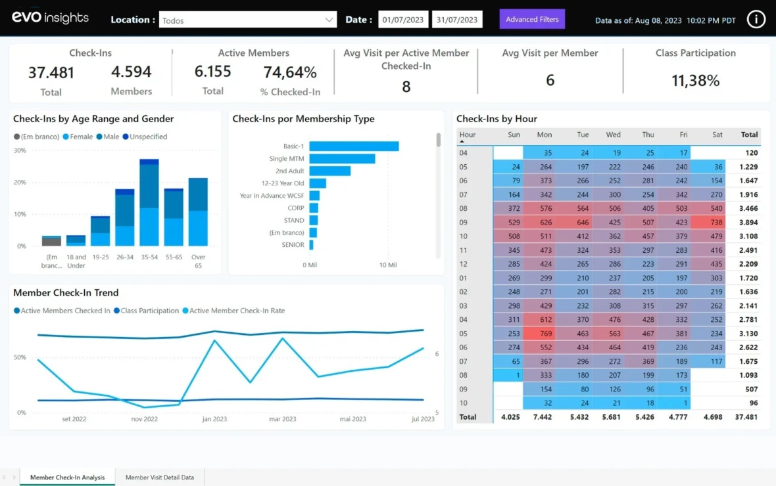
Task: Switch to Member Visit Detail Data tab
Action: [x=159, y=477]
